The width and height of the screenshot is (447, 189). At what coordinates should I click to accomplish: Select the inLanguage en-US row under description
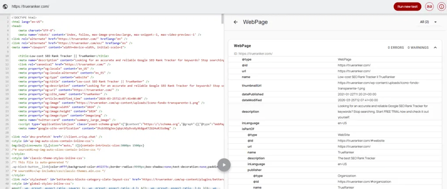[x=335, y=123]
